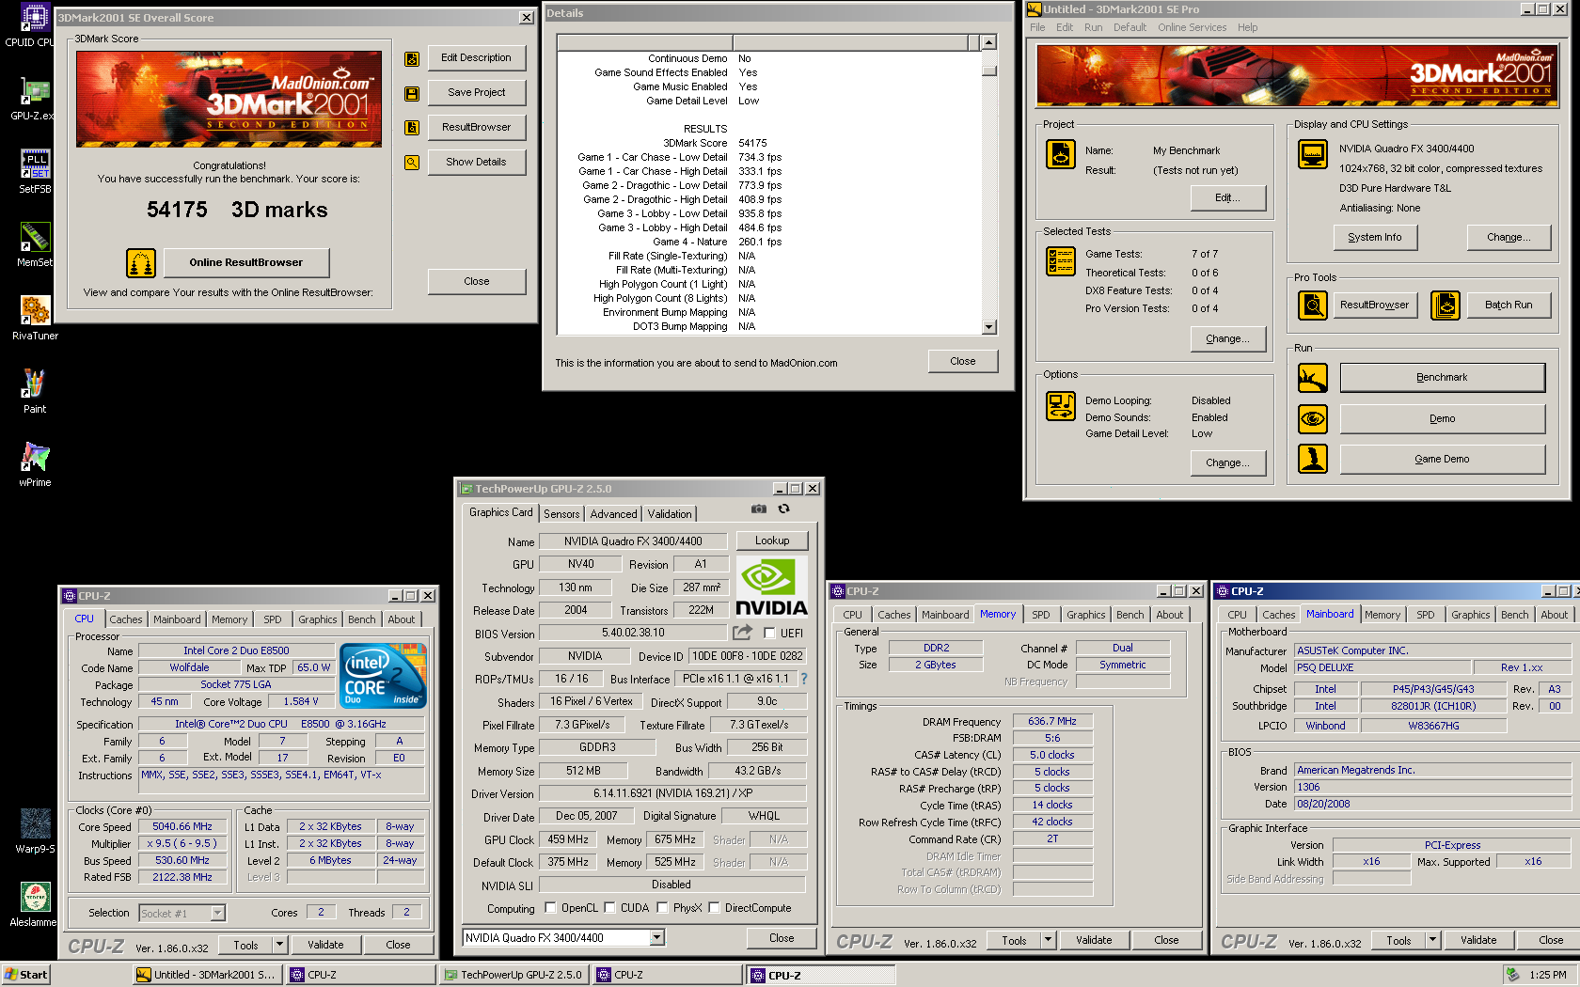Open the Bench tab in Mainboard tab window
This screenshot has height=987, width=1580.
click(1514, 616)
